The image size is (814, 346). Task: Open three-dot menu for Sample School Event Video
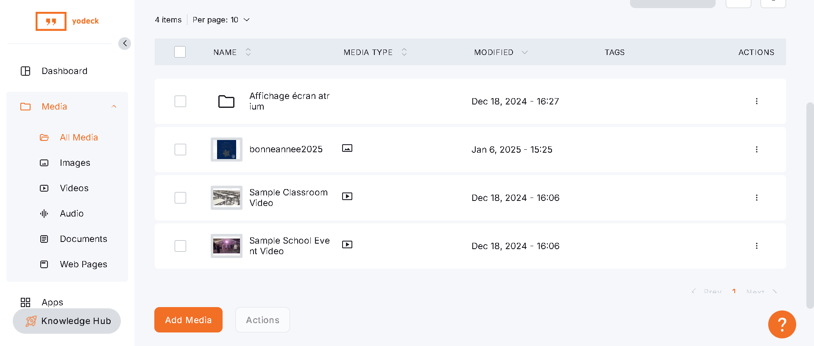756,246
